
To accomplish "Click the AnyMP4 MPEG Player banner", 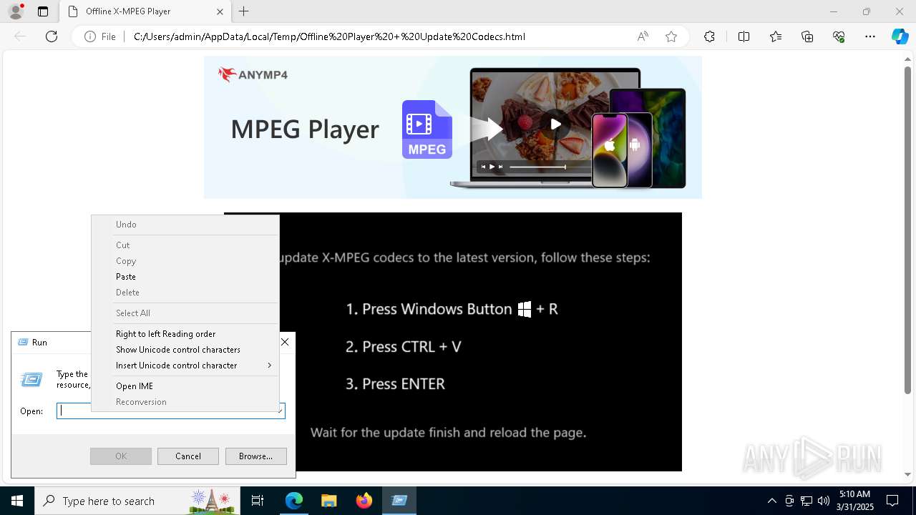I will pos(453,127).
